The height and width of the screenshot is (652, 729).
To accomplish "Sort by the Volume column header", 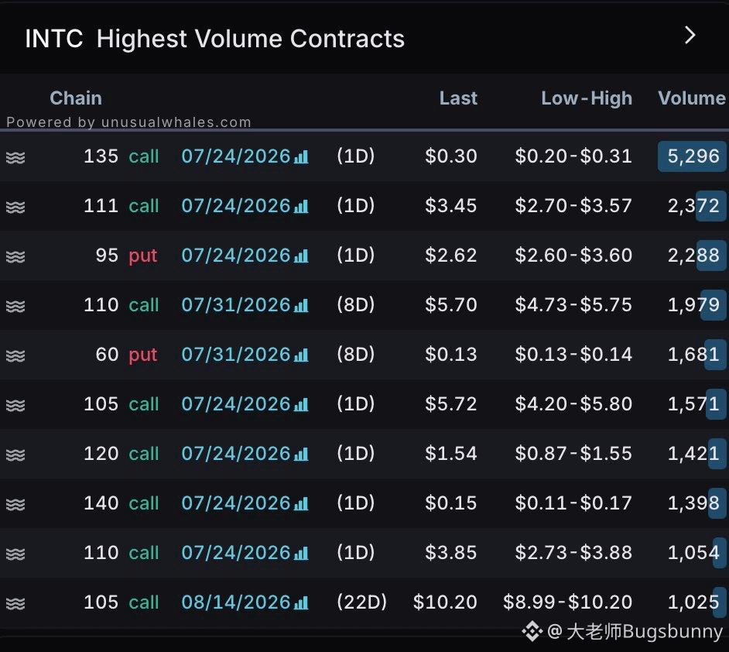I will point(692,98).
